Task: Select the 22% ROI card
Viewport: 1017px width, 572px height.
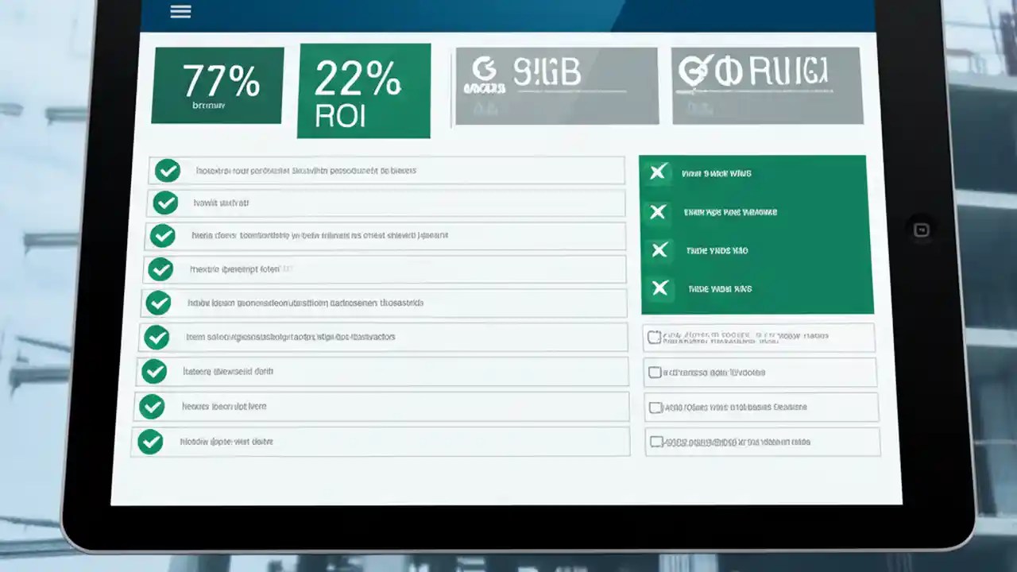Action: click(x=363, y=90)
